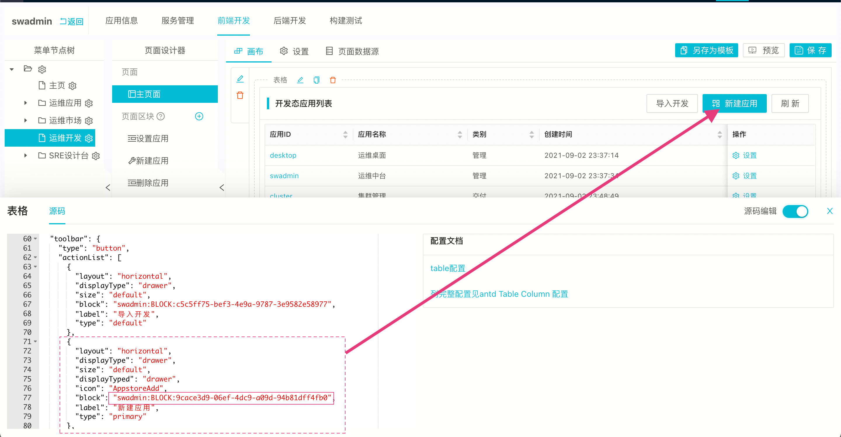Click the 导入开发 button
841x437 pixels.
tap(672, 103)
